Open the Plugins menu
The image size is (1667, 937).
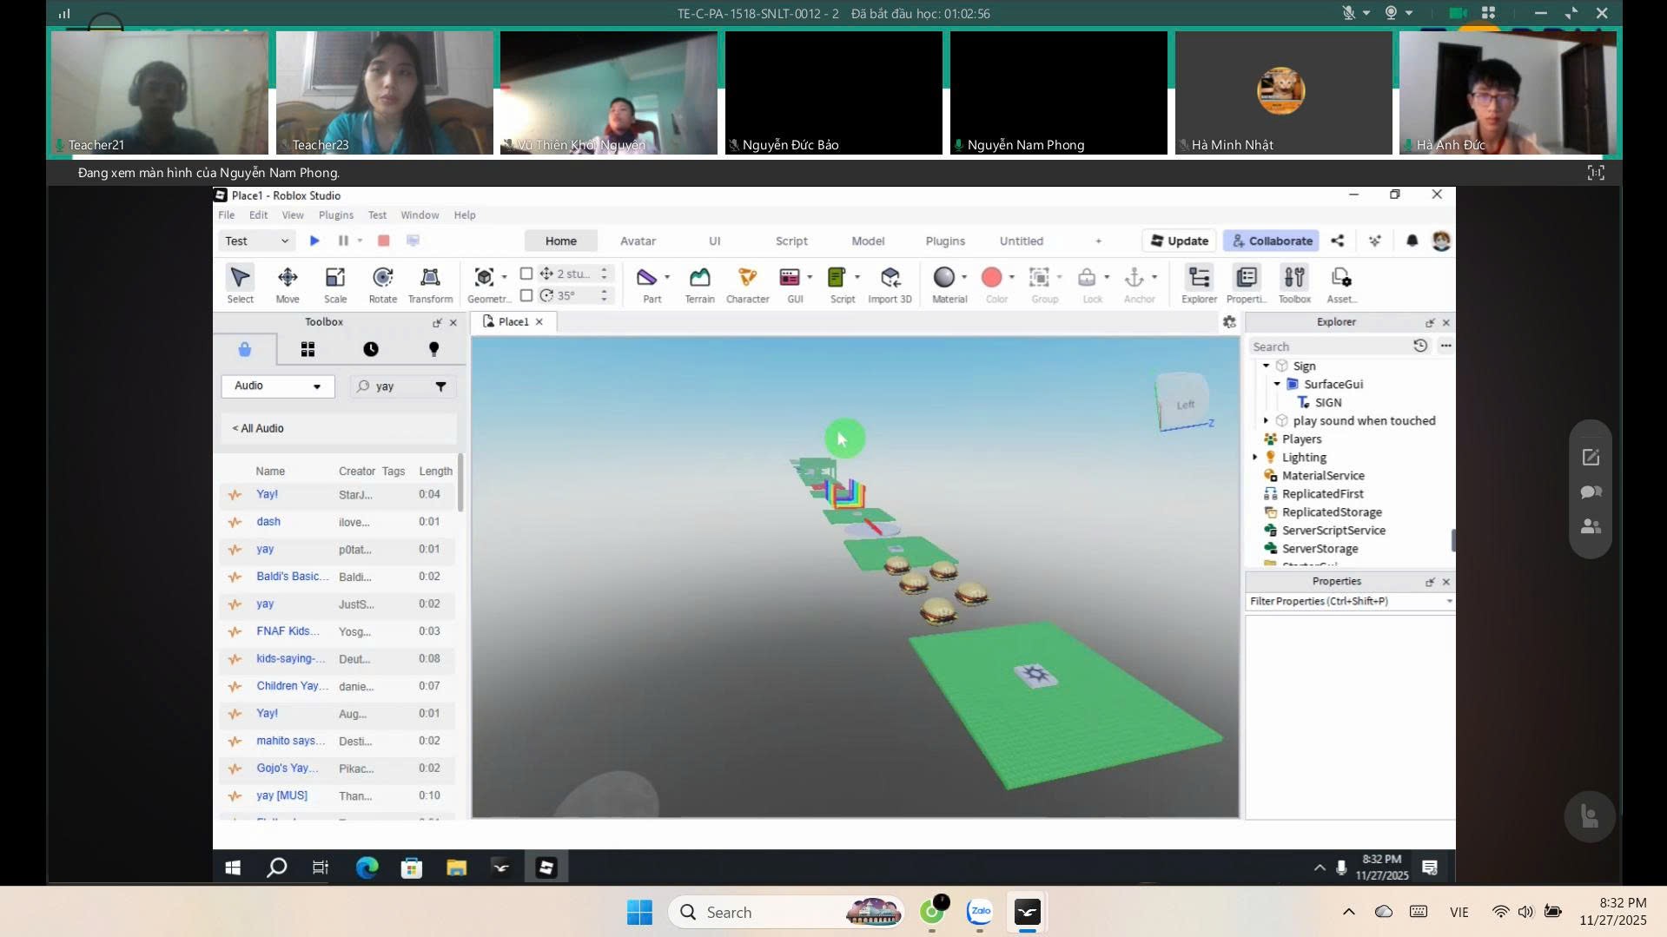[335, 214]
